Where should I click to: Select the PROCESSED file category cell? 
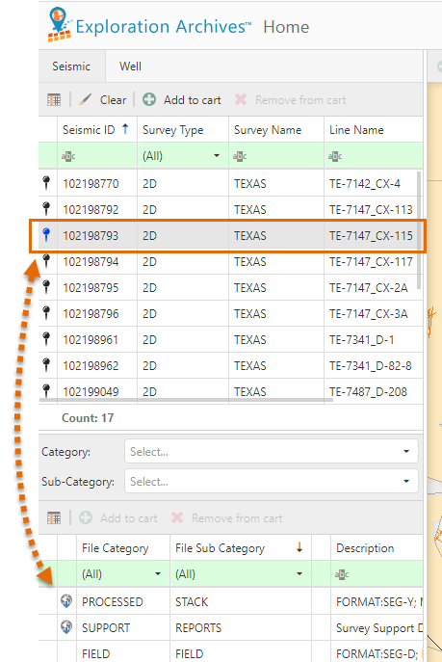click(x=123, y=601)
